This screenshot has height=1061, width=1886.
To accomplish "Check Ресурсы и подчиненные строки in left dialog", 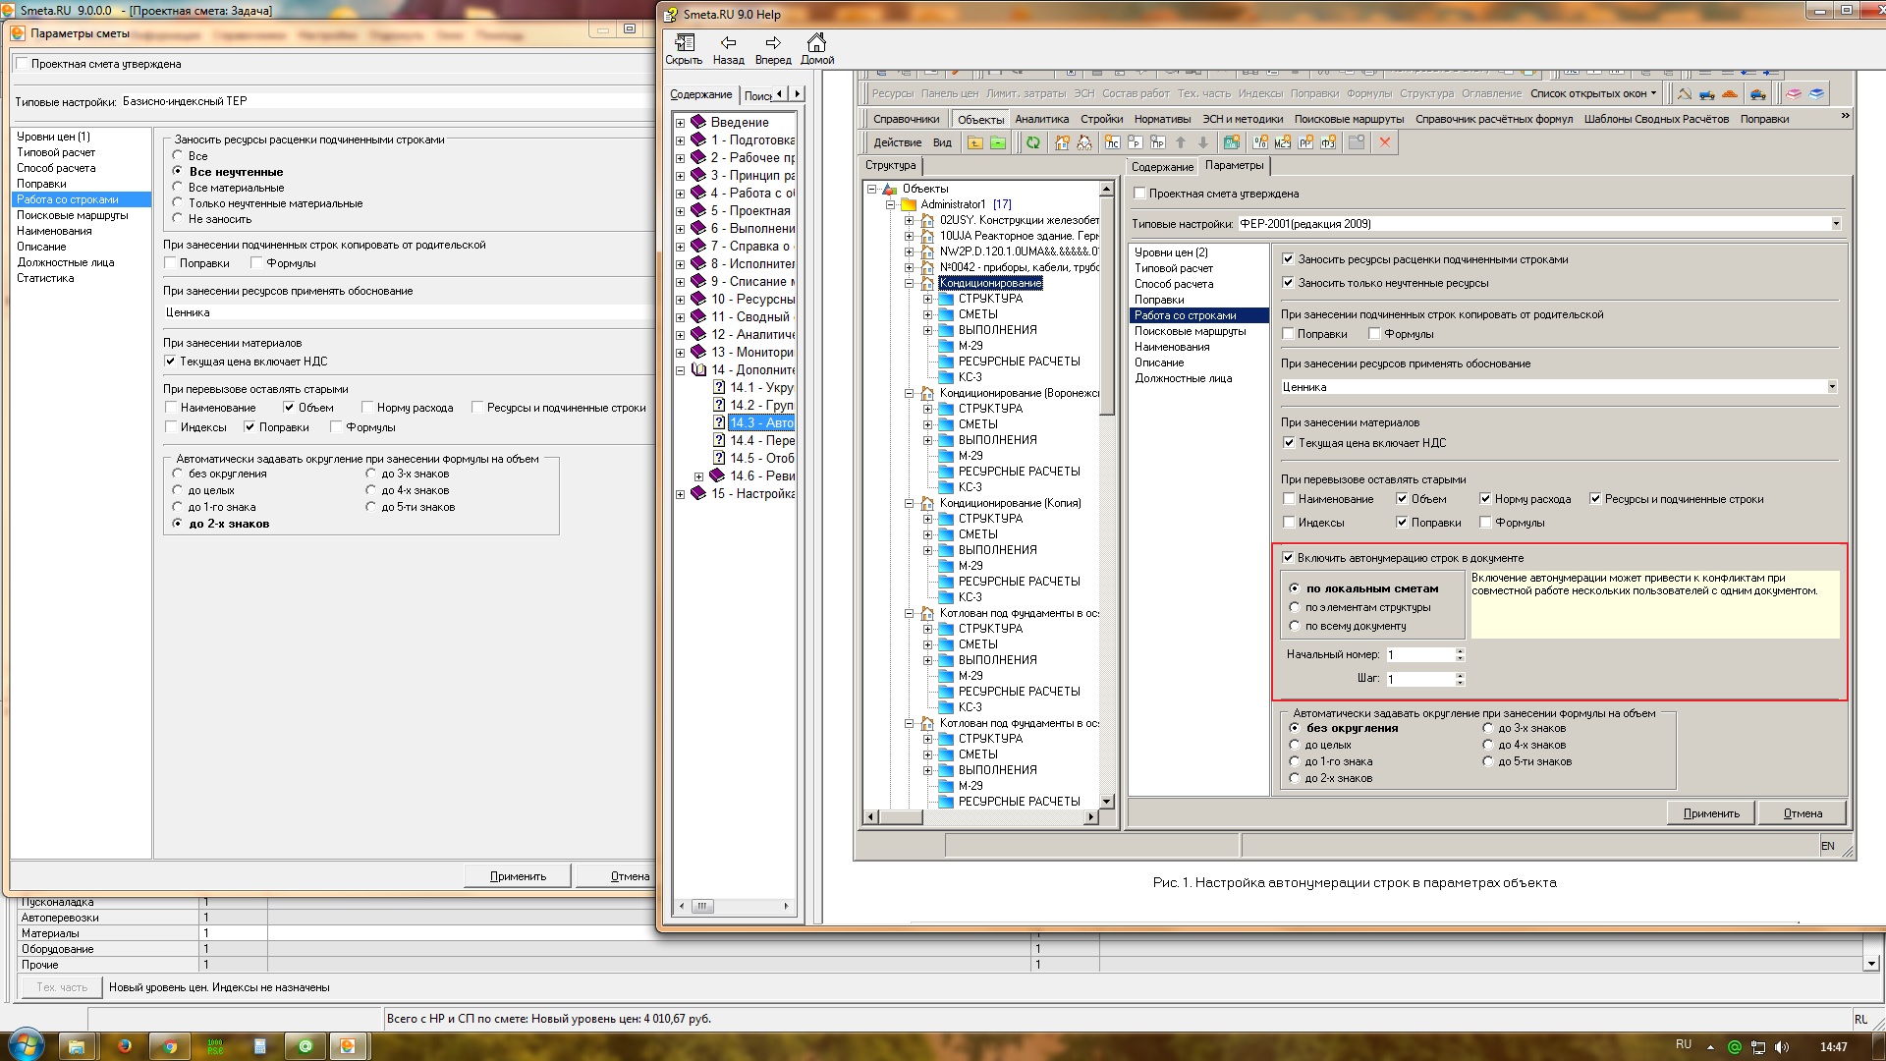I will pos(477,407).
